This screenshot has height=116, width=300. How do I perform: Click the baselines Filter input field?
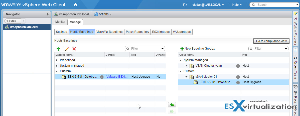point(144,49)
